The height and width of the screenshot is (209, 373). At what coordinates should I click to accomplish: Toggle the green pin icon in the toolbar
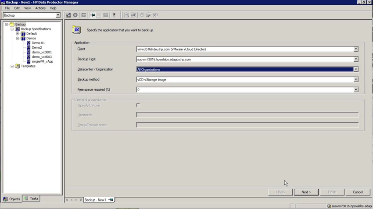[93, 15]
